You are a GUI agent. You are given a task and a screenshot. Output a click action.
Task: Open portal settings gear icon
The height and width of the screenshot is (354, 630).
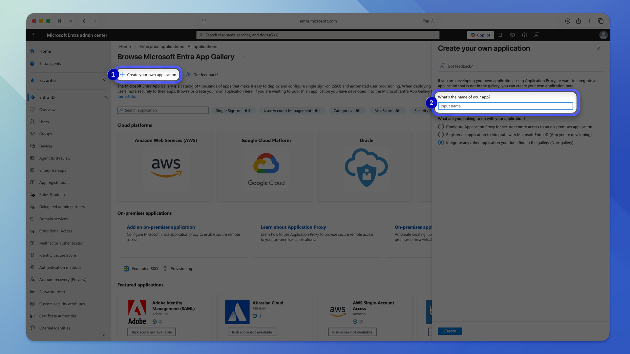coord(512,35)
